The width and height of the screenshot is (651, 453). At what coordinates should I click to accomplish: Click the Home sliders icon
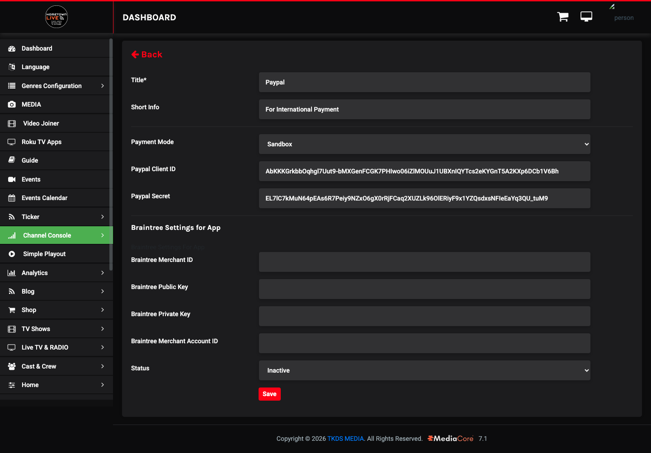[12, 385]
